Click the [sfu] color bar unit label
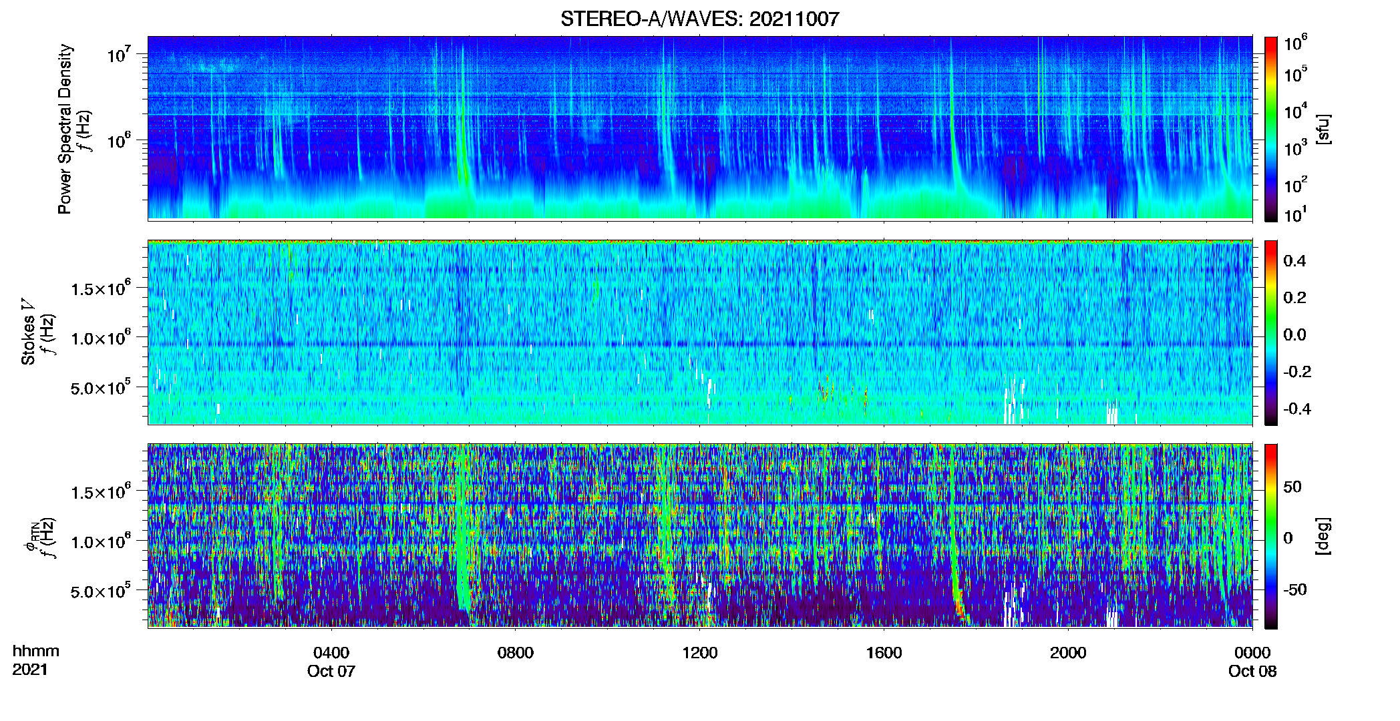Screen dimensions: 1400x721 pos(1323,129)
